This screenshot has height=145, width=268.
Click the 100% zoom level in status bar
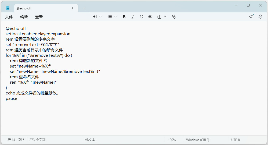coord(172,140)
